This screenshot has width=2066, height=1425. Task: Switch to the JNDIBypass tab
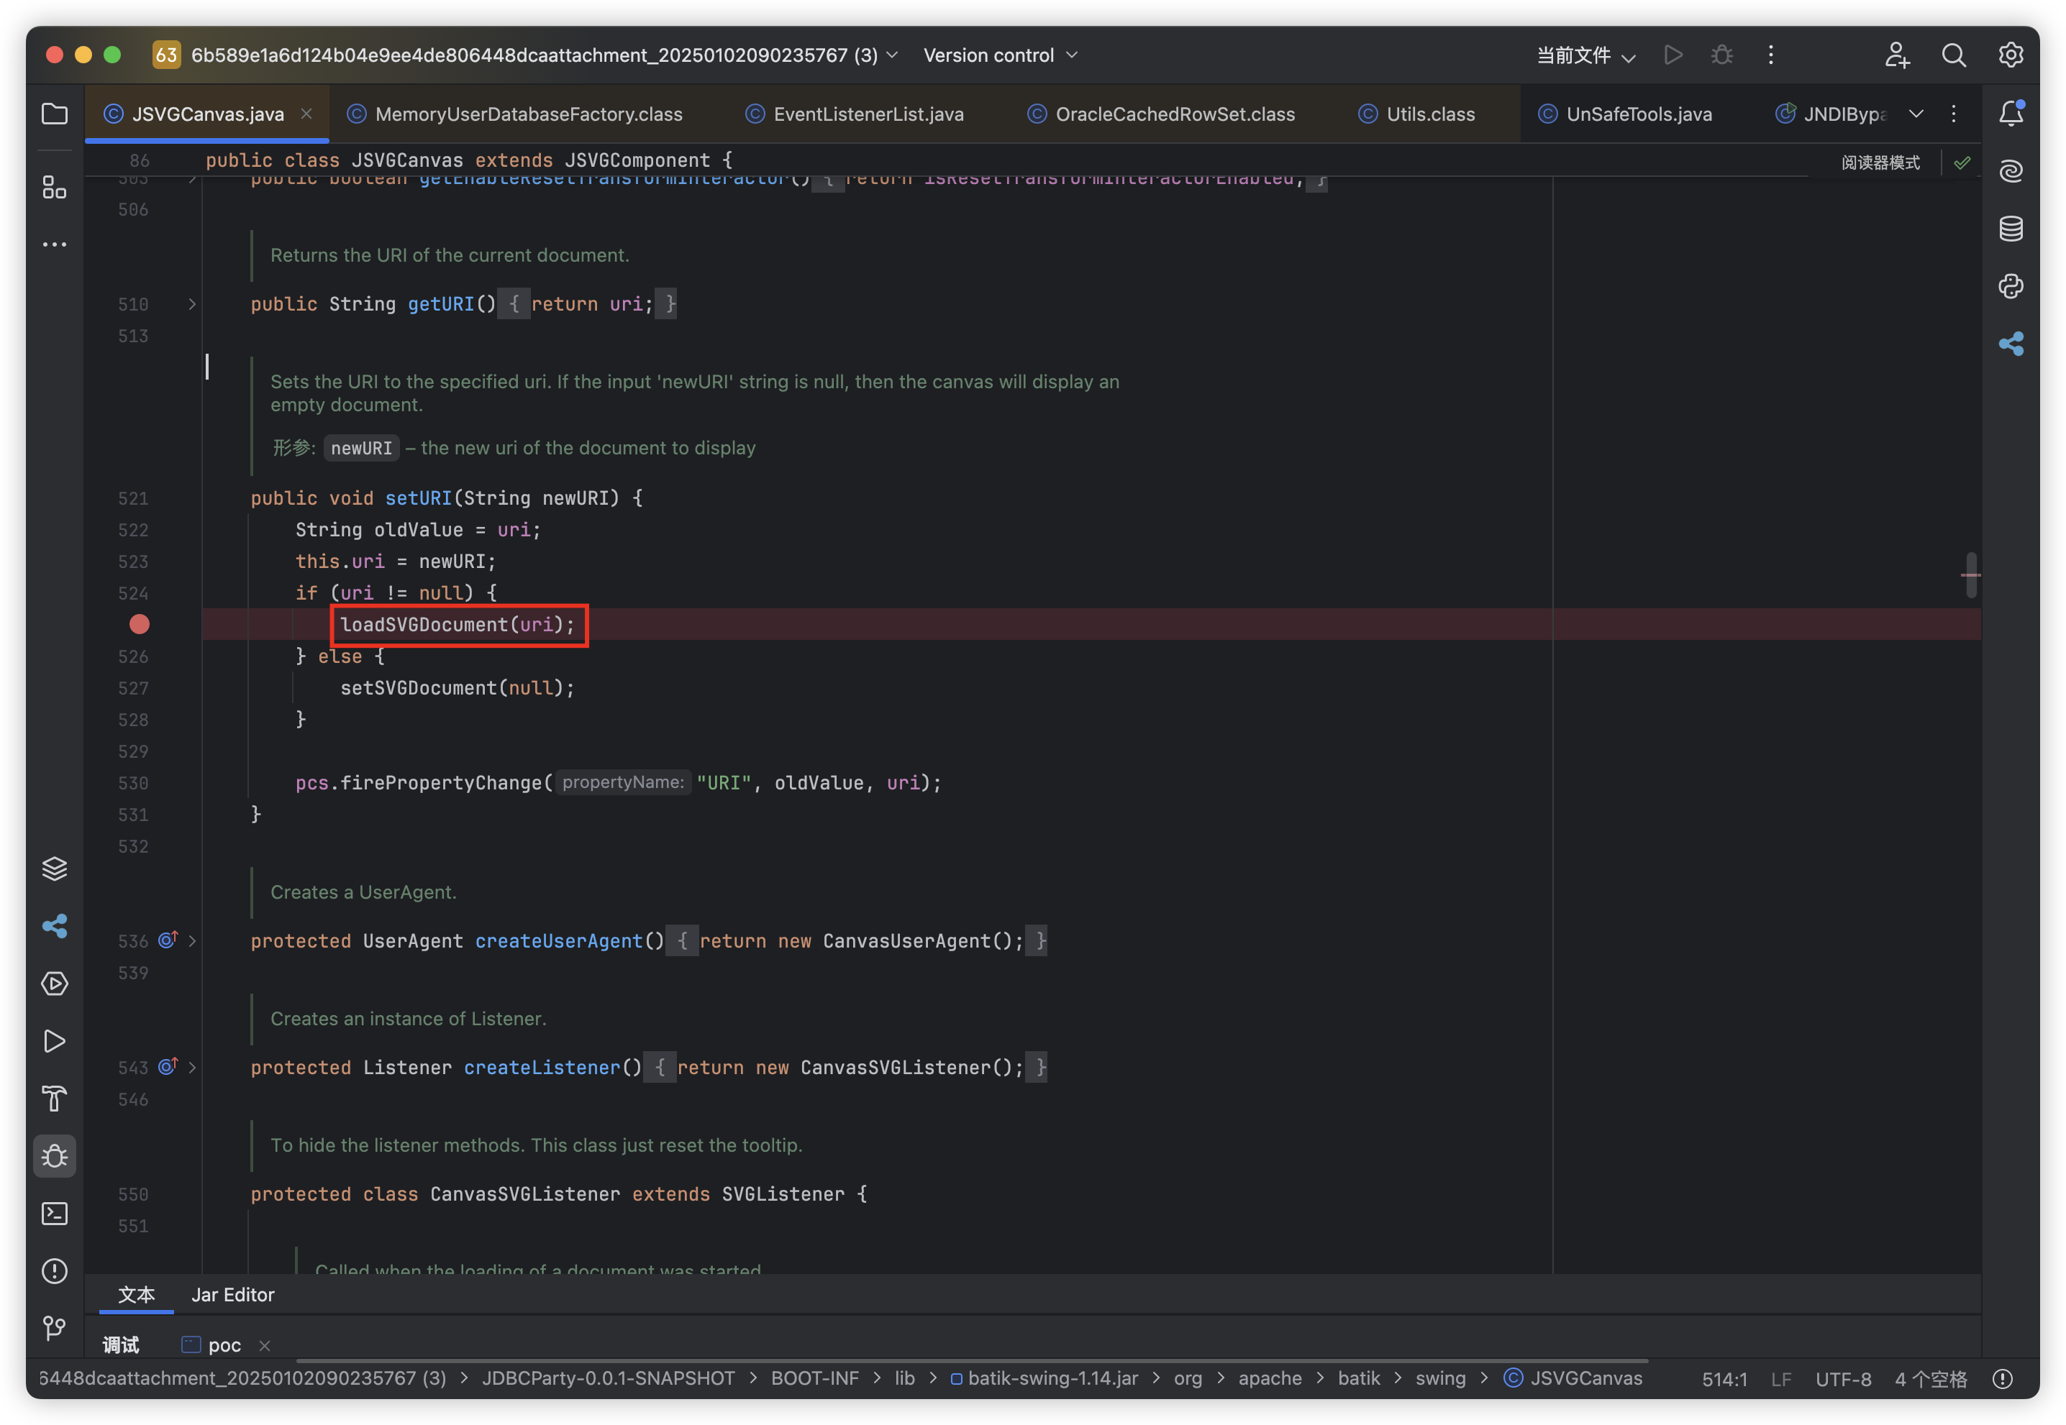point(1831,114)
